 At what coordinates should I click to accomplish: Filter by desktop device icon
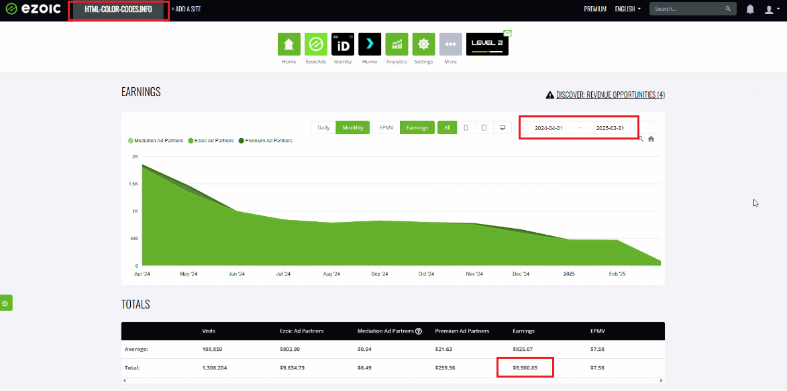click(503, 127)
